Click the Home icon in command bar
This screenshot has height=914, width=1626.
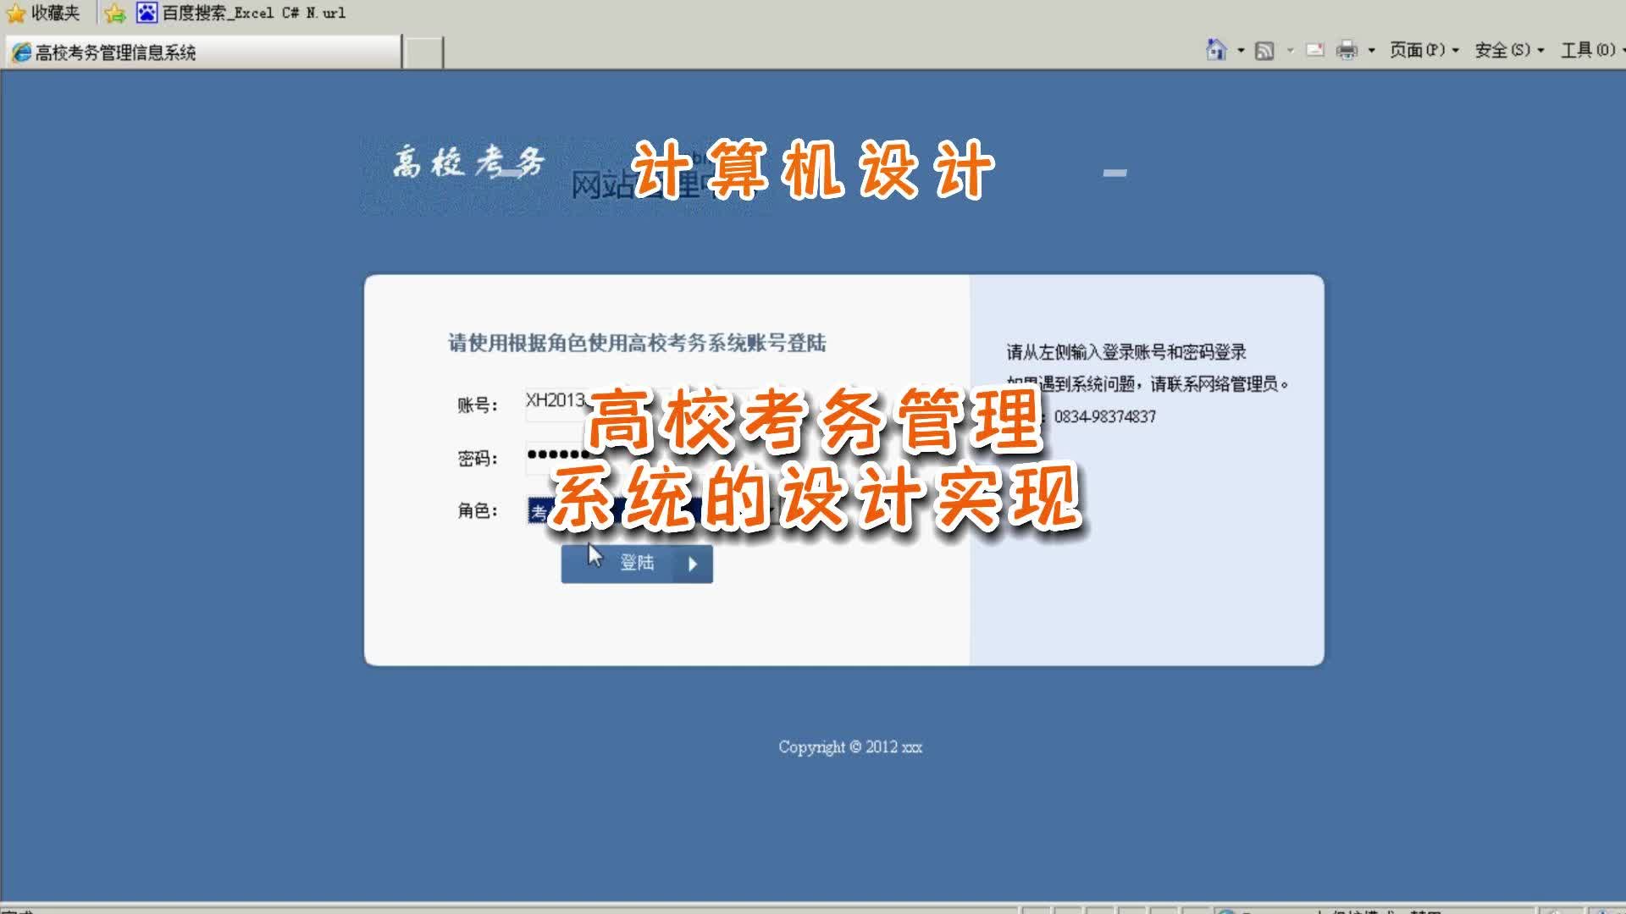(x=1216, y=50)
